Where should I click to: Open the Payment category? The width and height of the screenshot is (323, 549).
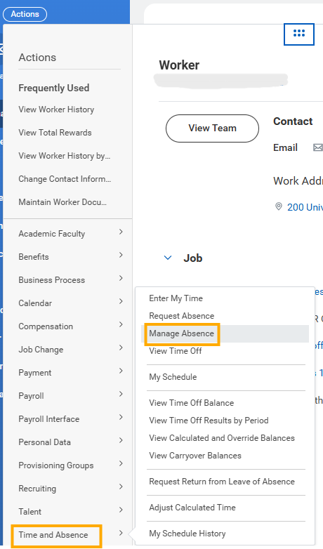coord(35,373)
